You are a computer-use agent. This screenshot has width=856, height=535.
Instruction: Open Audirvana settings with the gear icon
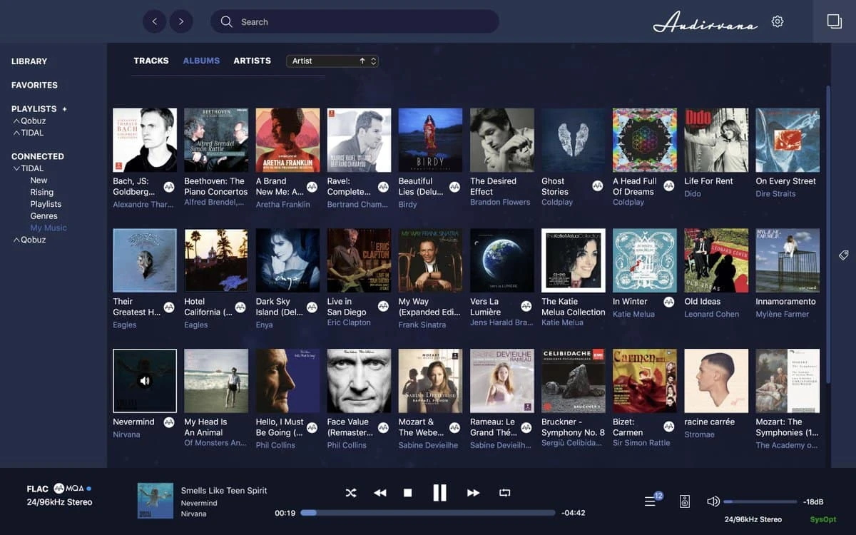click(777, 21)
